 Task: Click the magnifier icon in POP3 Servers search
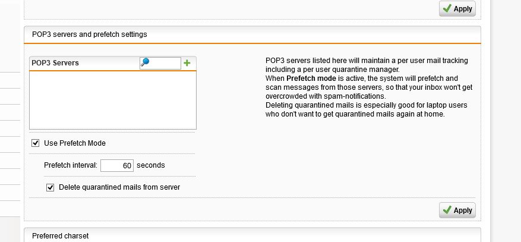coord(145,62)
